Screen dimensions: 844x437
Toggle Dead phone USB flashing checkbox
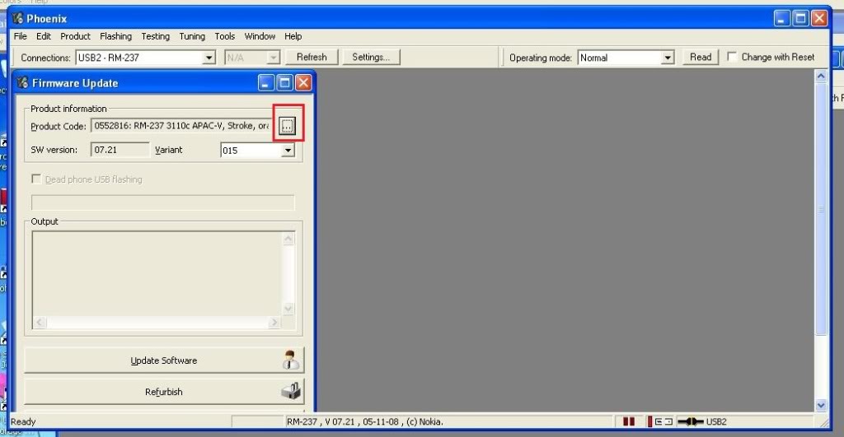pos(36,179)
